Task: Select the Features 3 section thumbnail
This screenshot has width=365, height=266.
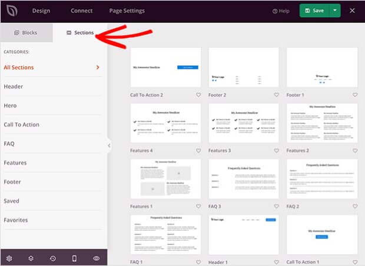Action: [244, 123]
